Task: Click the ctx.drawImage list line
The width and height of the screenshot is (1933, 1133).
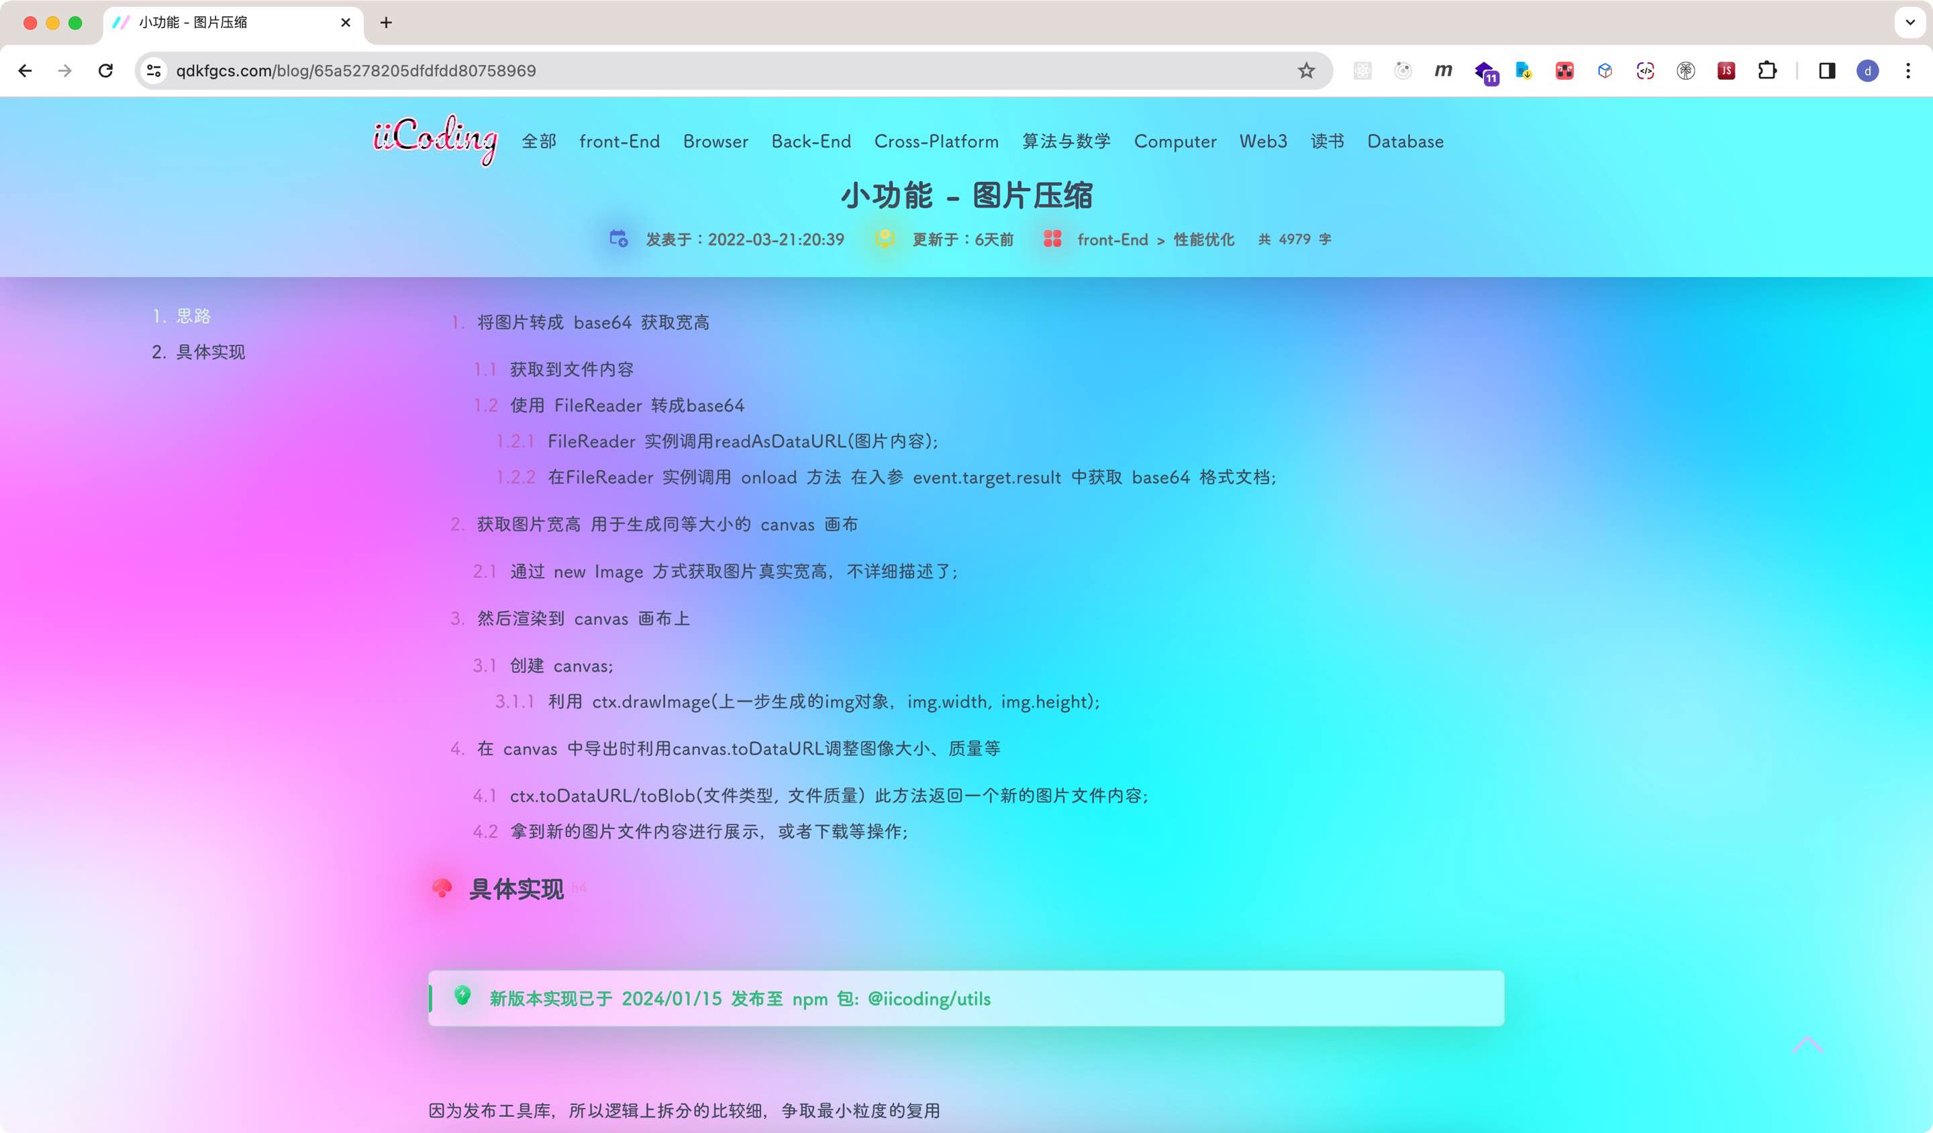Action: pyautogui.click(x=824, y=702)
